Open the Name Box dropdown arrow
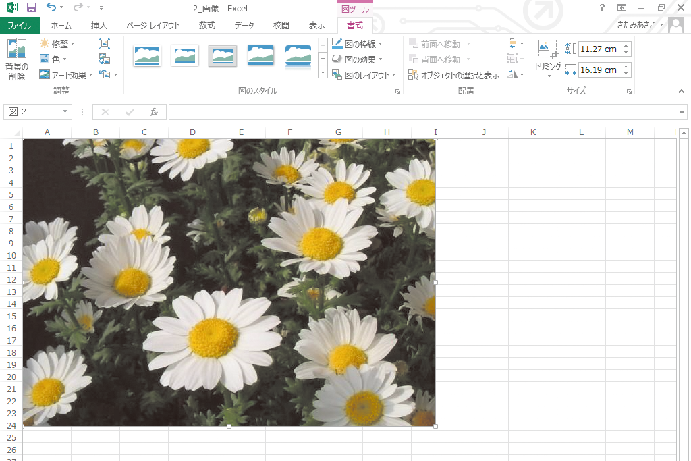Image resolution: width=691 pixels, height=461 pixels. [x=65, y=112]
